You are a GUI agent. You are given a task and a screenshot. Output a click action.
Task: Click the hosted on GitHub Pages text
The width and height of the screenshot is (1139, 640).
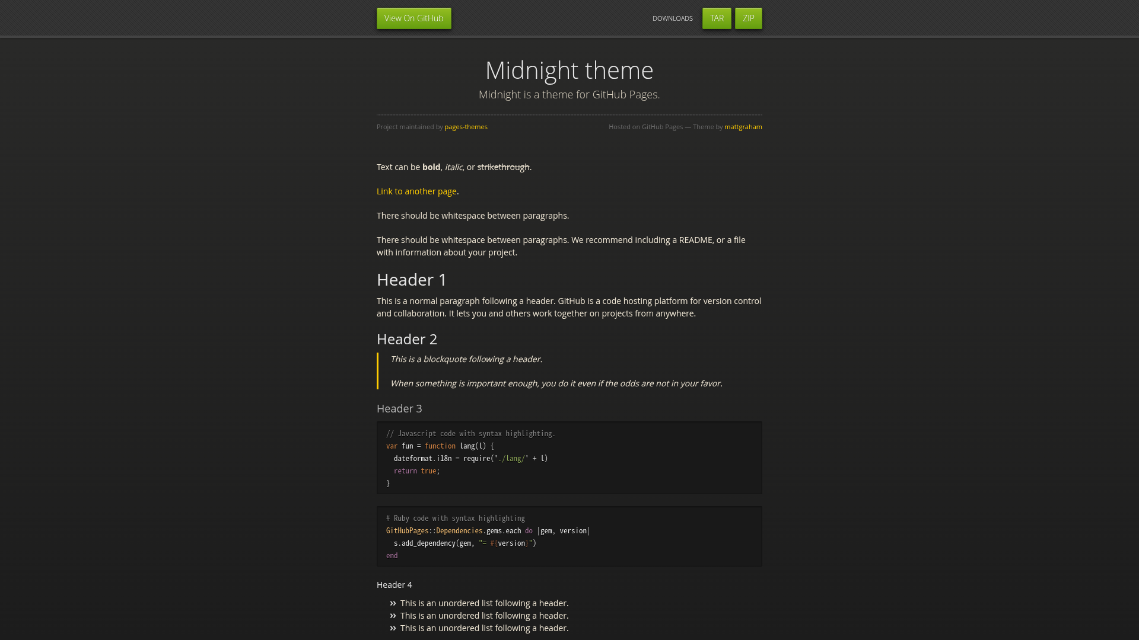645,126
